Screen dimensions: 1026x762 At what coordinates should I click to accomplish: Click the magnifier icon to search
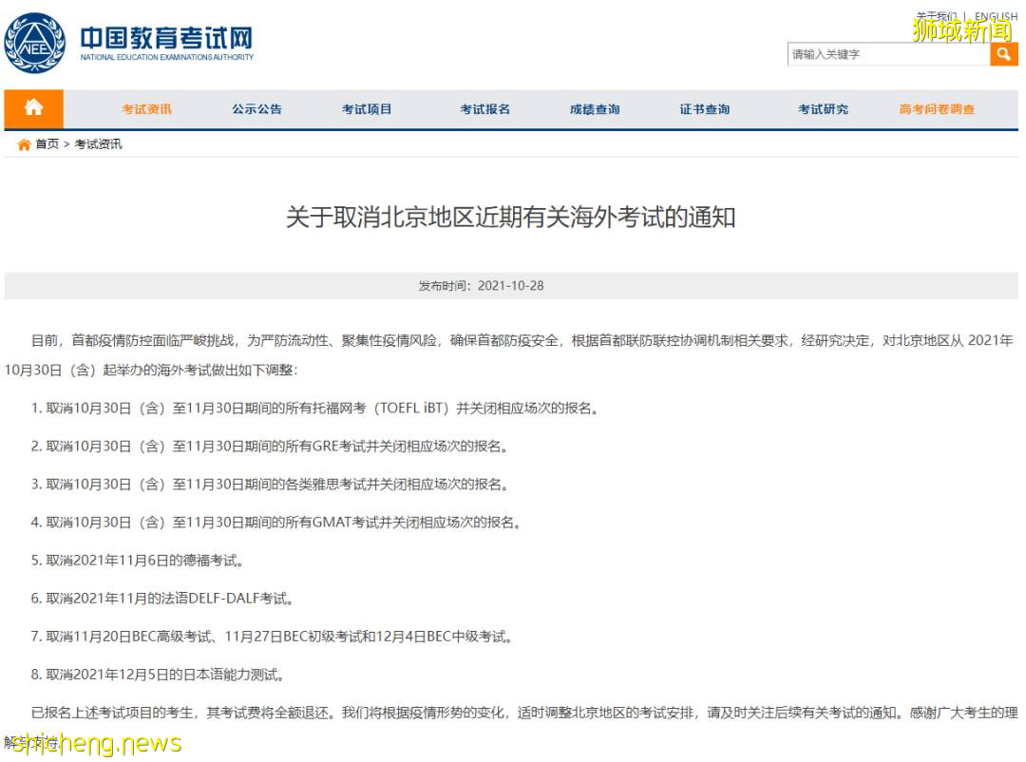point(1004,54)
